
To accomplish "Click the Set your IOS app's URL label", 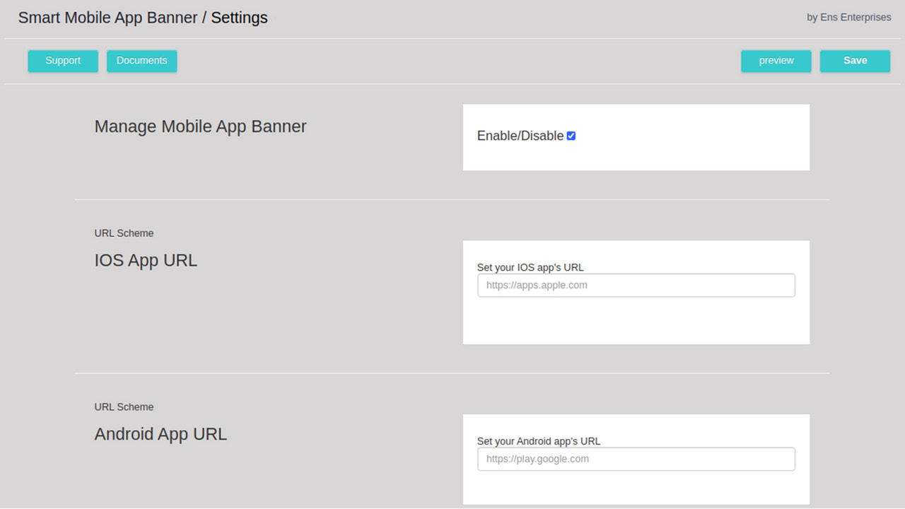I will [x=530, y=267].
